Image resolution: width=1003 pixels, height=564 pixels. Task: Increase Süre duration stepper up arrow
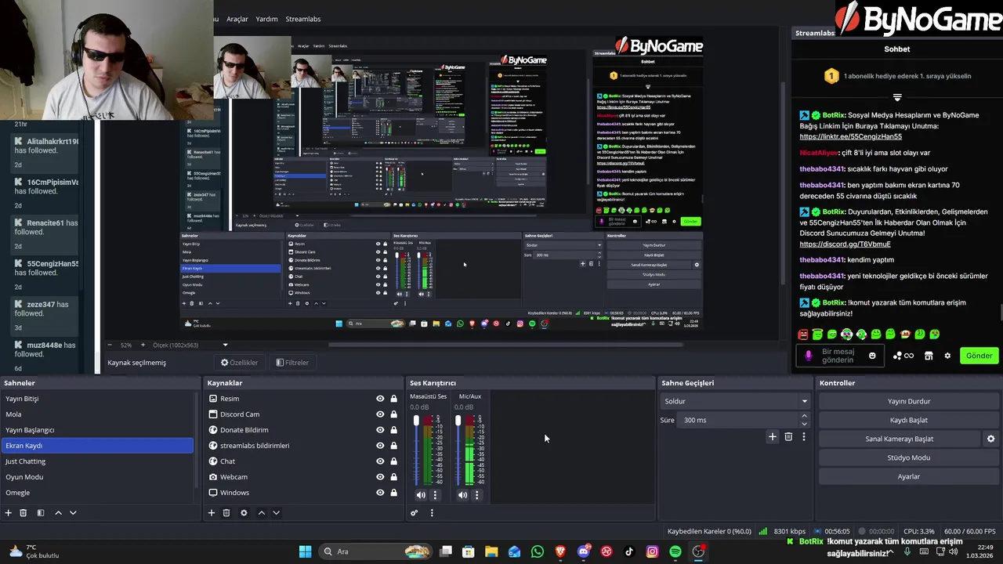804,417
